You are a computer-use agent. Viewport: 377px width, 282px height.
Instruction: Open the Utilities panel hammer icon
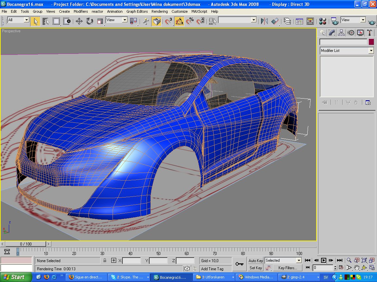(x=369, y=33)
